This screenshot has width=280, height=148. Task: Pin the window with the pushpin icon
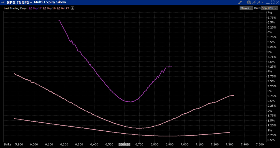259,2
